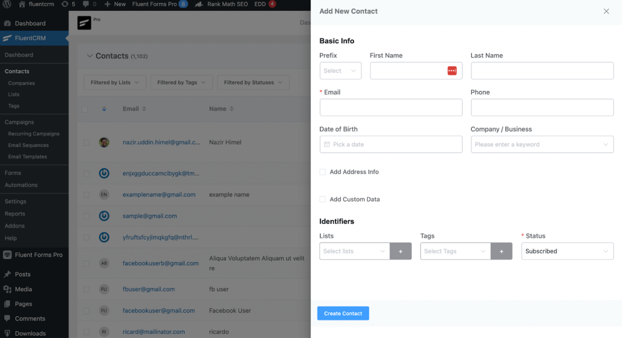Image resolution: width=622 pixels, height=338 pixels.
Task: Open Fluent Forms Pro in admin bar
Action: coord(160,4)
